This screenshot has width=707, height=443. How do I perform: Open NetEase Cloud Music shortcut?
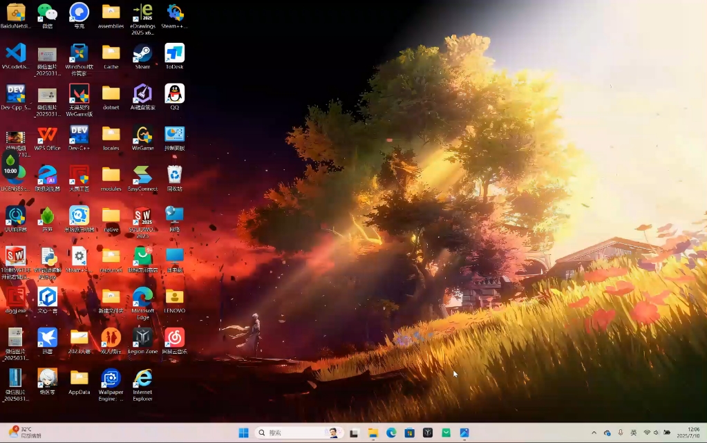[174, 337]
